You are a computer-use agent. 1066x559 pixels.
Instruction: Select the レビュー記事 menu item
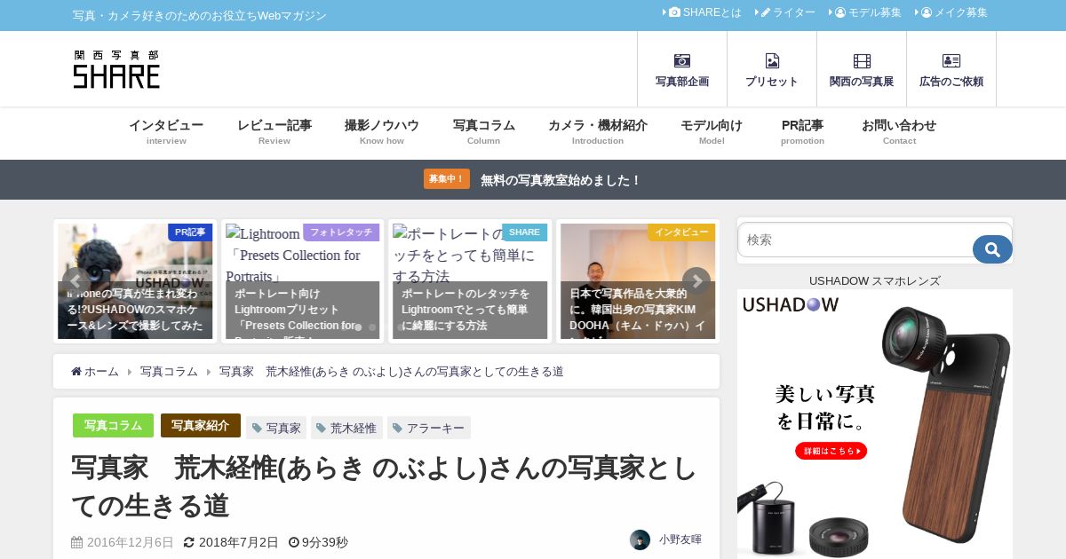coord(274,131)
